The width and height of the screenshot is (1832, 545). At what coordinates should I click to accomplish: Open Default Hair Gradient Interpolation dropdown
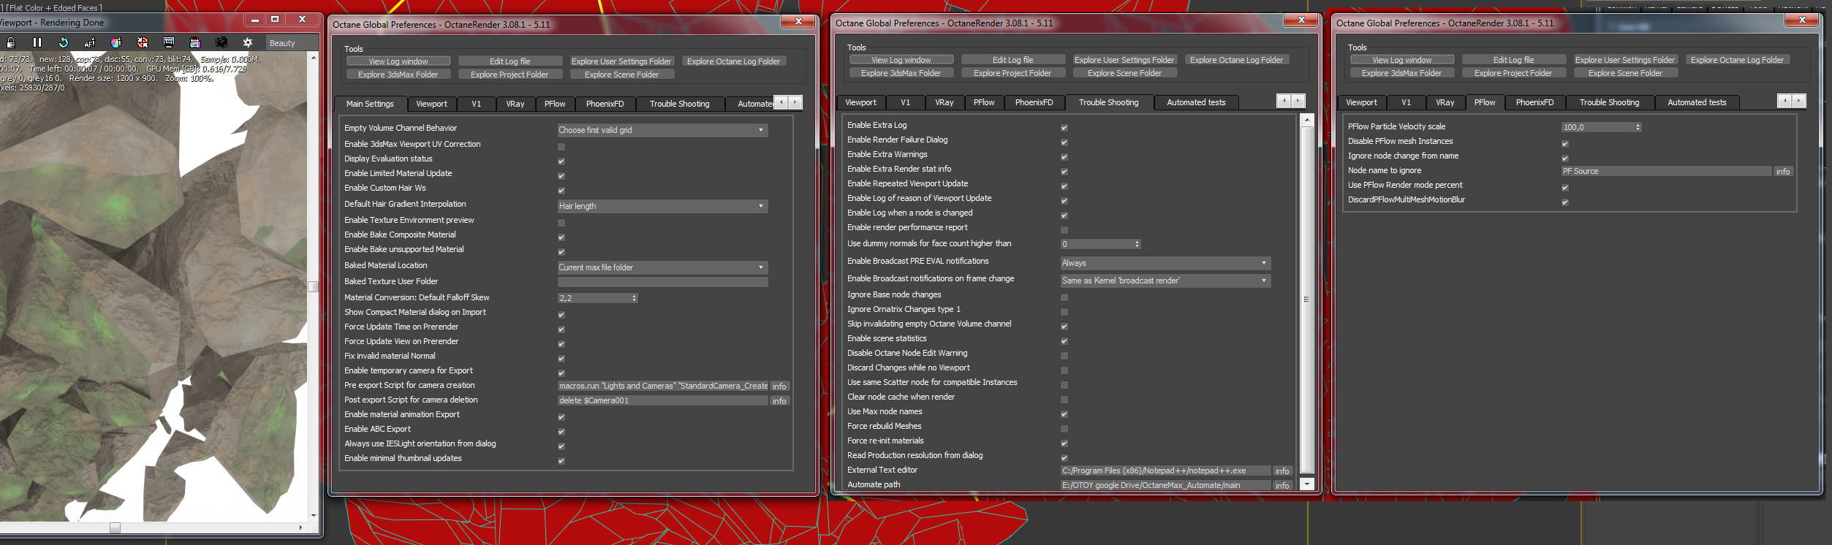coord(662,206)
